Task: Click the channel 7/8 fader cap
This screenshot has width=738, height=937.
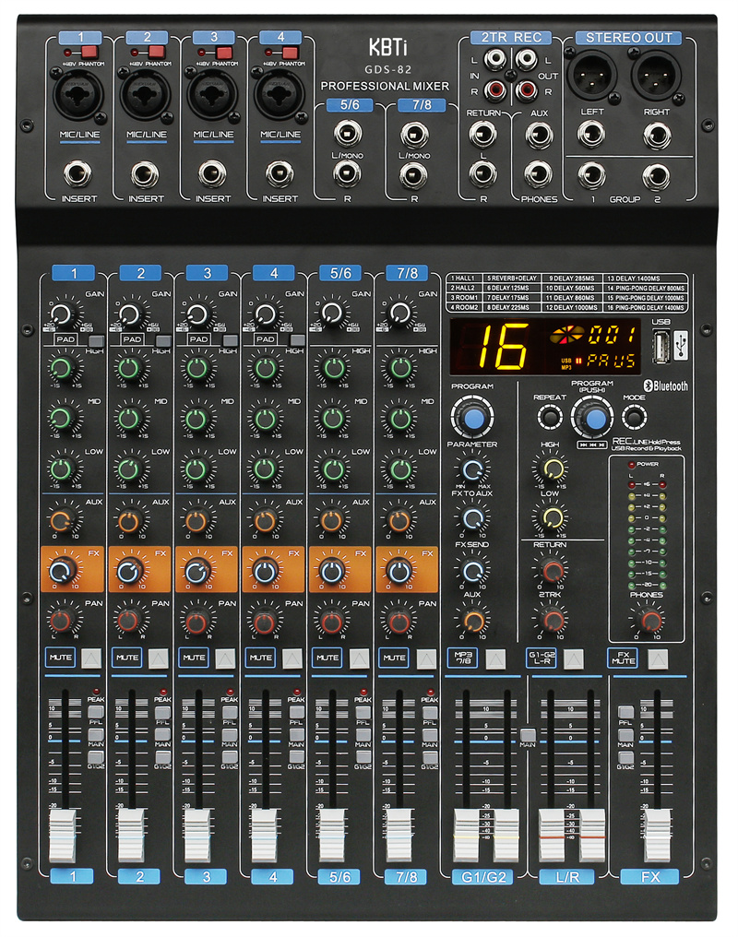Action: coord(399,836)
